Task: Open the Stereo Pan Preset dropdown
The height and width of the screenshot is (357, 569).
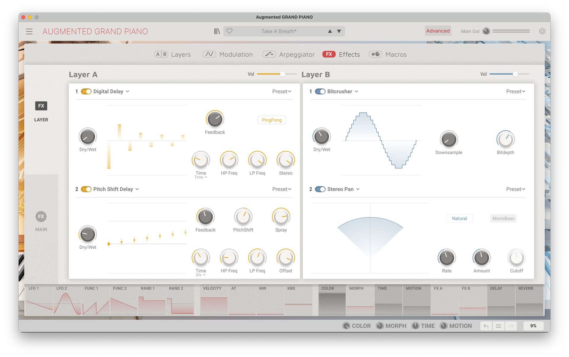Action: [516, 189]
